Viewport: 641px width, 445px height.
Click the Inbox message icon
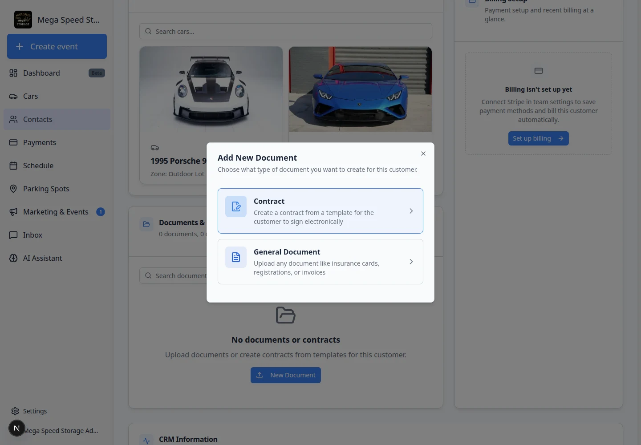13,235
